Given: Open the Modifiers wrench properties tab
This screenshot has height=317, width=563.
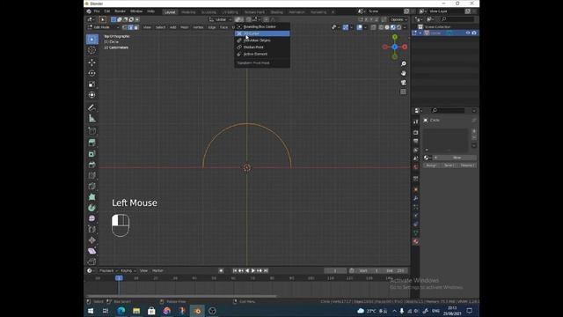Looking at the screenshot, I should click(416, 198).
